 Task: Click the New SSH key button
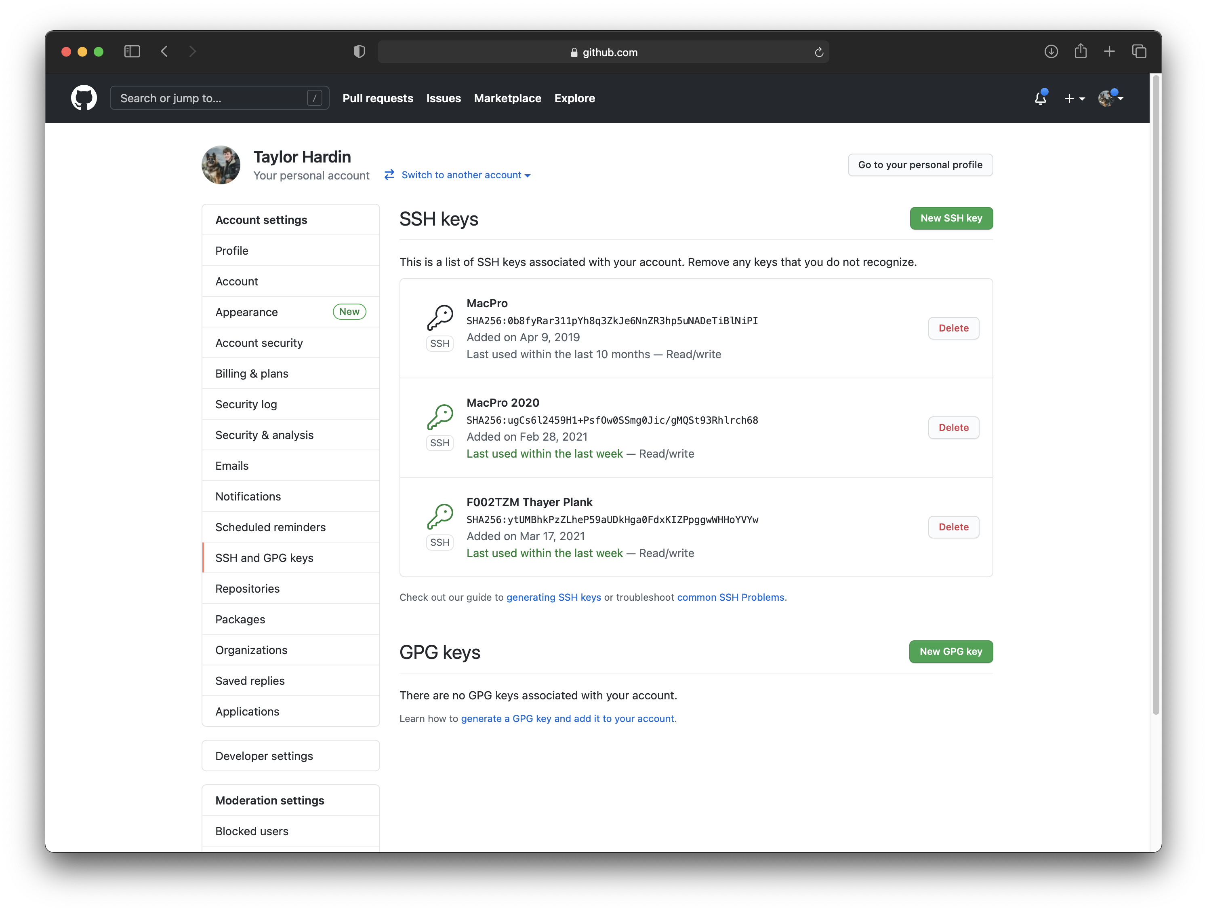950,218
